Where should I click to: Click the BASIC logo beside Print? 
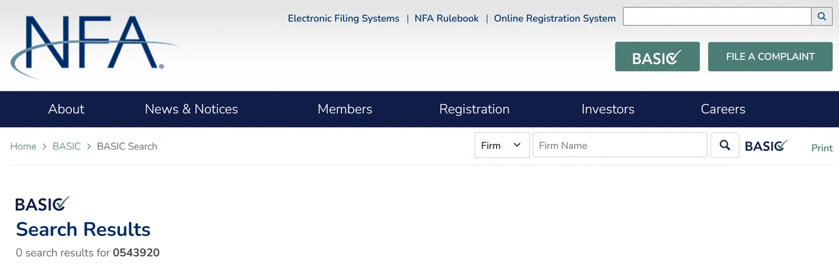point(766,146)
